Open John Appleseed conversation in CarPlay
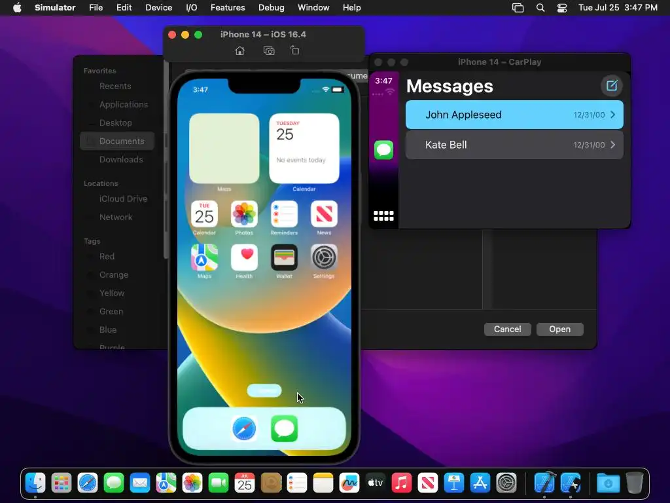The height and width of the screenshot is (503, 670). coord(514,115)
